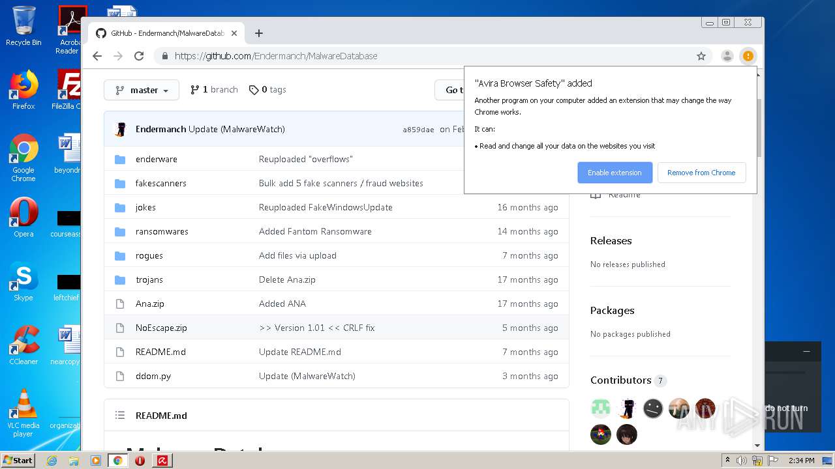Click Avira taskbar icon
The height and width of the screenshot is (469, 835).
click(x=162, y=461)
